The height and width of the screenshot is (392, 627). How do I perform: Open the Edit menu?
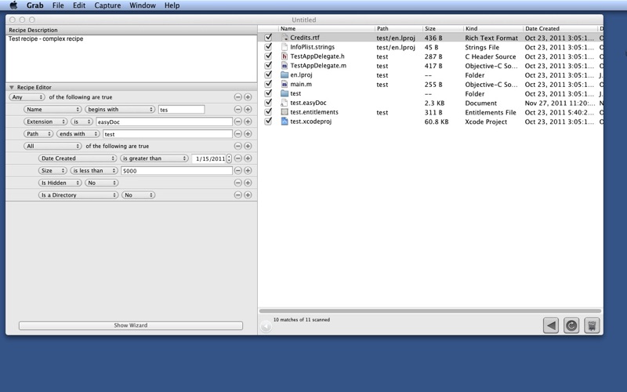tap(79, 5)
